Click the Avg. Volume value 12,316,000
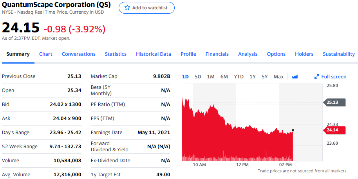Image resolution: width=358 pixels, height=179 pixels. [67, 175]
